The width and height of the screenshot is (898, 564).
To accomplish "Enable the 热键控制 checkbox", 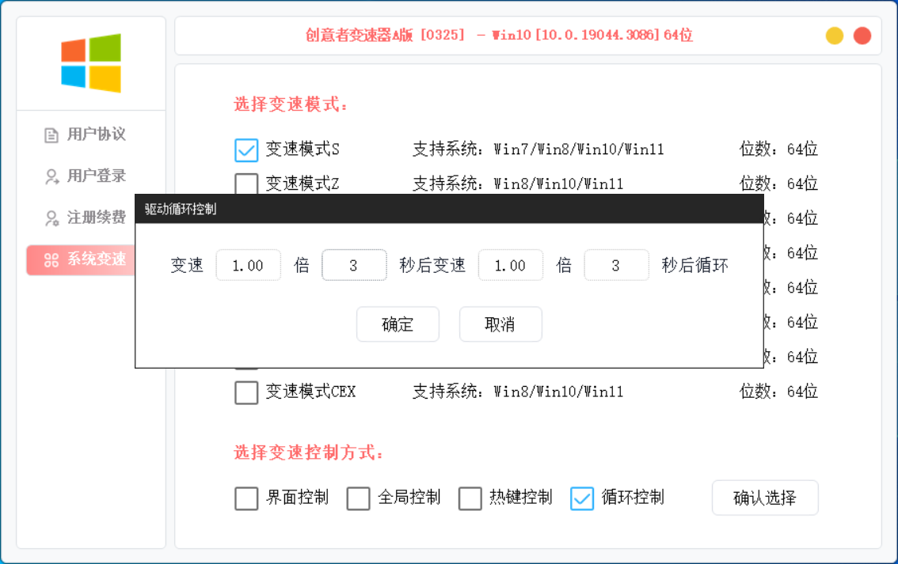I will click(470, 498).
